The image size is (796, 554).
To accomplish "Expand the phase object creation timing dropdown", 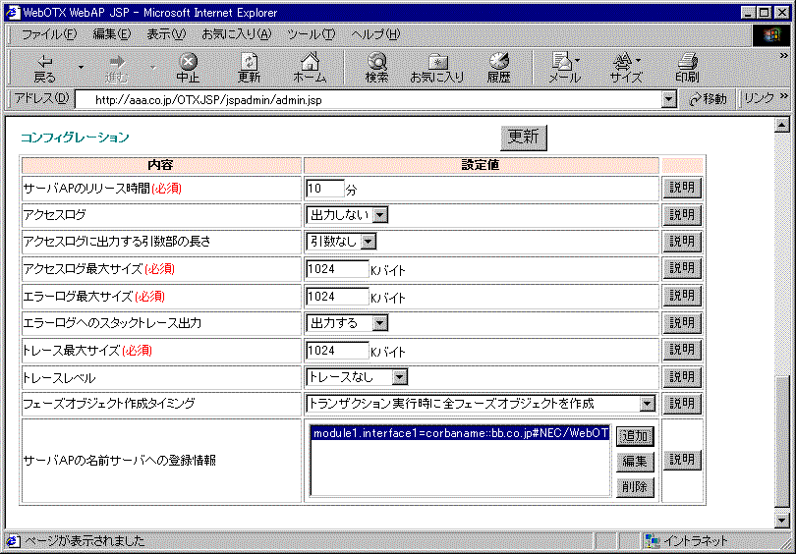I will (646, 403).
